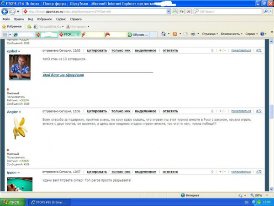Image resolution: width=274 pixels, height=206 pixels.
Task: Expand the Страница dropdown menu
Action: click(x=210, y=34)
